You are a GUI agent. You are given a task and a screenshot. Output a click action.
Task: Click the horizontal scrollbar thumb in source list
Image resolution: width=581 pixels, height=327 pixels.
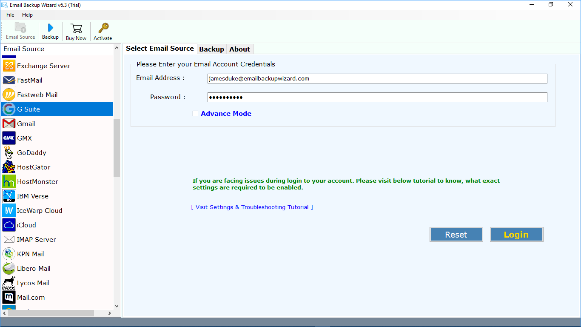click(x=51, y=313)
